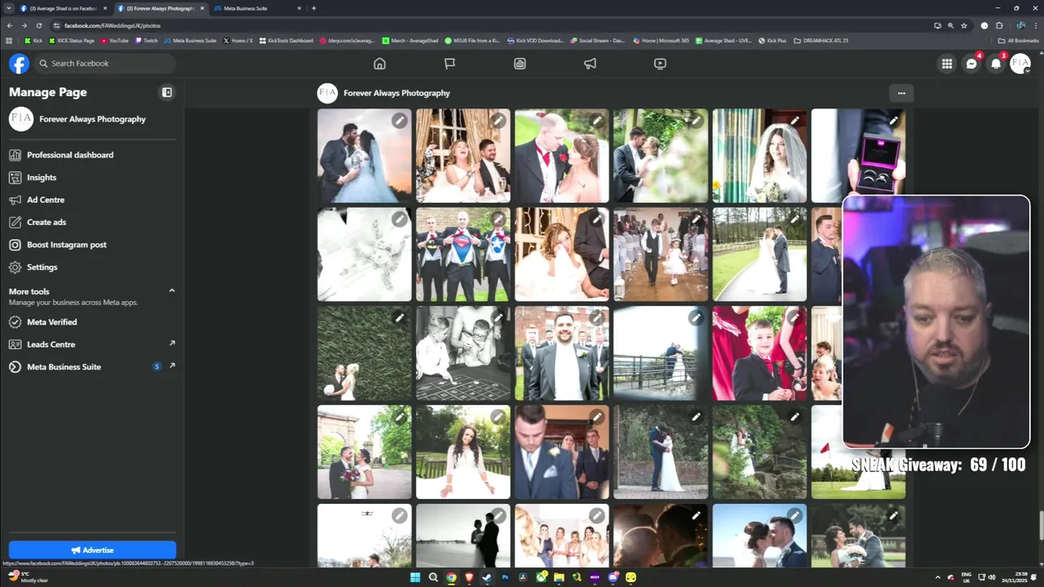
Task: Click the Search Facebook field
Action: point(104,64)
